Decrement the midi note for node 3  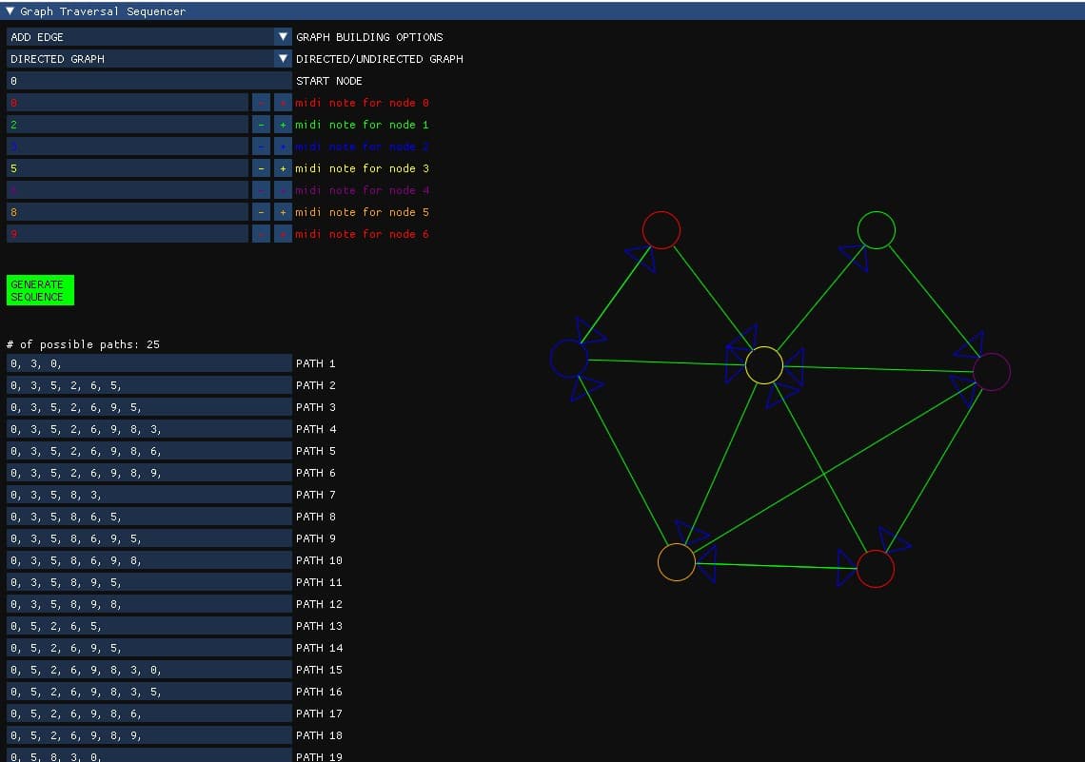[261, 167]
